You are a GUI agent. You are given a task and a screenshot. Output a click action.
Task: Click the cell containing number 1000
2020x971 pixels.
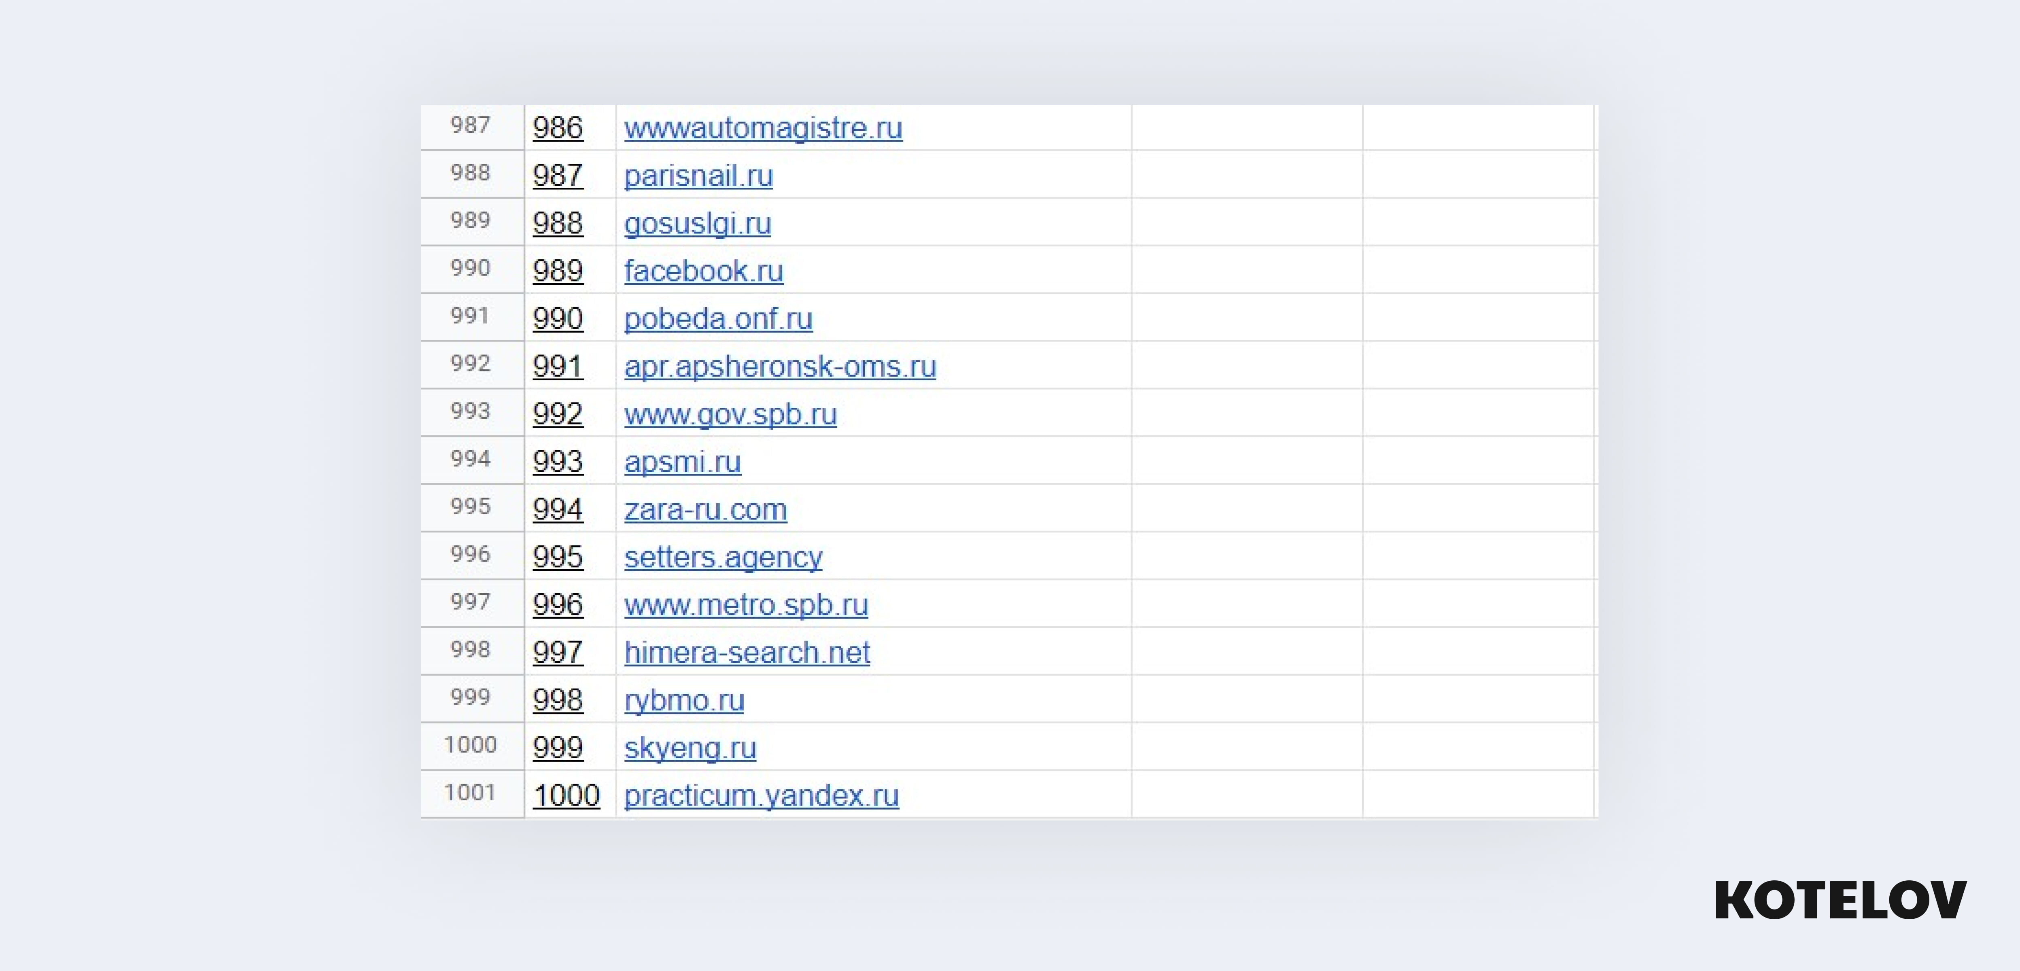[566, 795]
